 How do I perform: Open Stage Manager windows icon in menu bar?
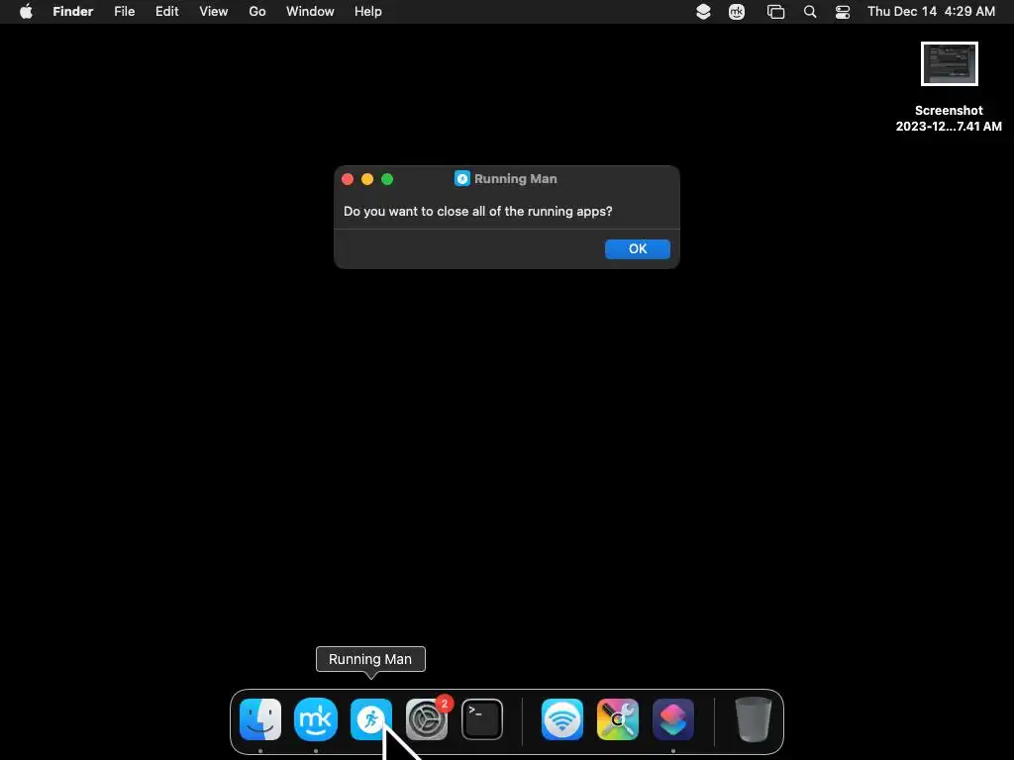pos(775,12)
